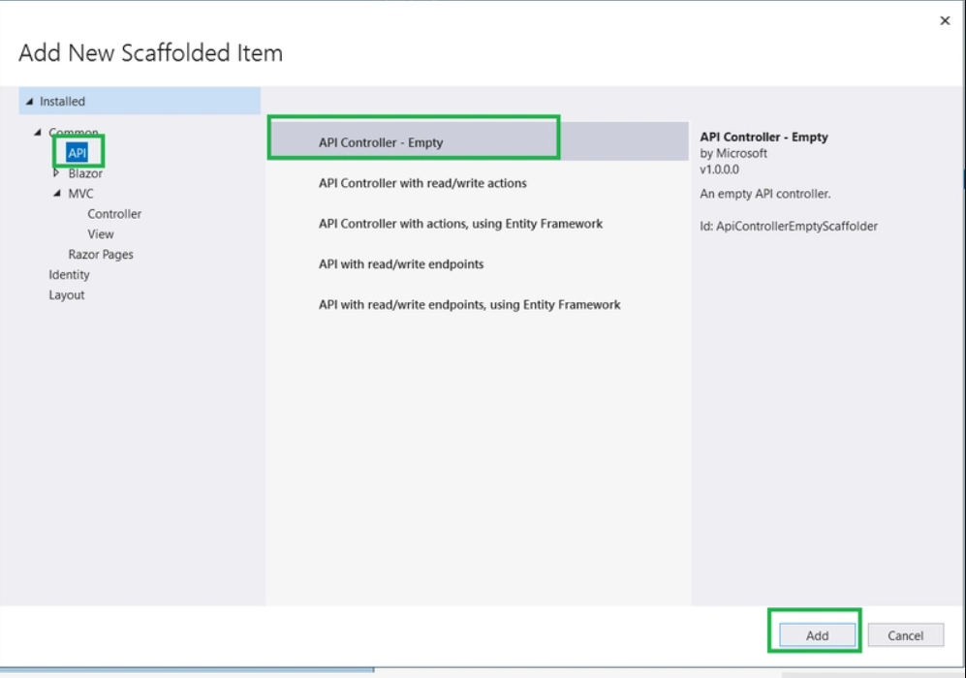Select the MVC category label

click(x=81, y=194)
